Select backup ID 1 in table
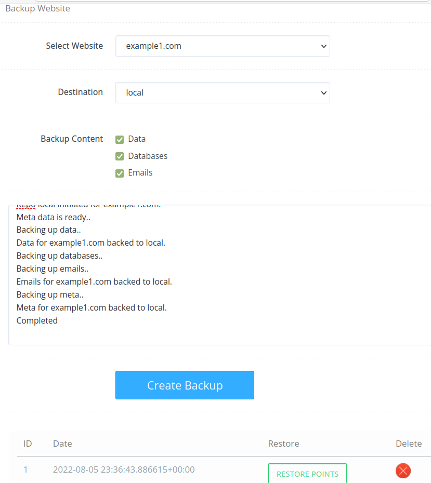Viewport: 431px width, 483px height. click(25, 470)
